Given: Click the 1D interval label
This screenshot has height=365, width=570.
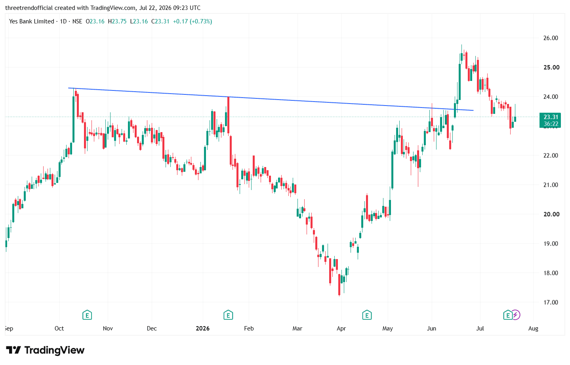Looking at the screenshot, I should 63,21.
